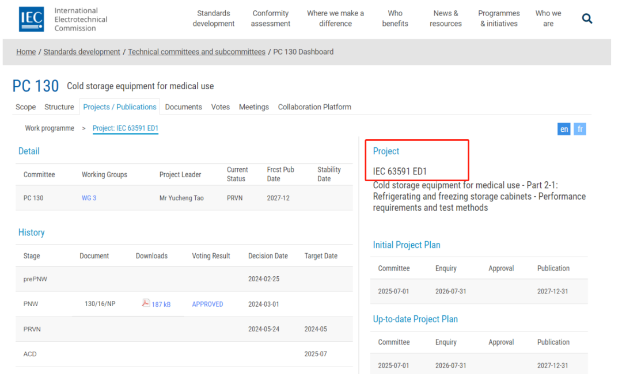Open Who benefits menu
The width and height of the screenshot is (622, 374).
coord(395,18)
